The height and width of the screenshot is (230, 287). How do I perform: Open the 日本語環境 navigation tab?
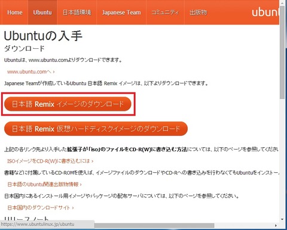click(x=77, y=13)
